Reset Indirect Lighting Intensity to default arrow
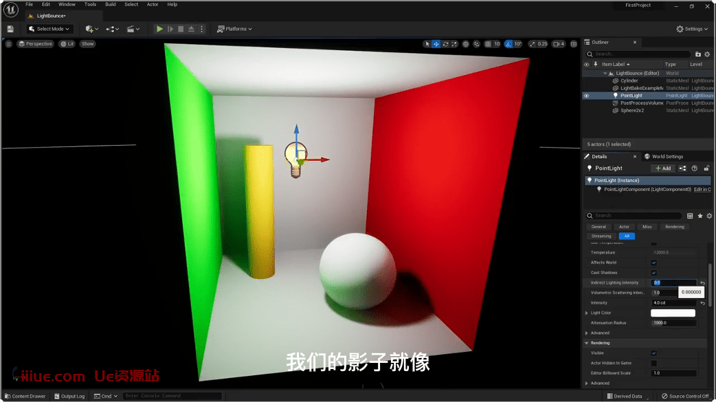716x402 pixels. coord(702,283)
